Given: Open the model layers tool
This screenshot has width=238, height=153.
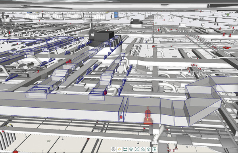Looking at the screenshot, I should click(x=131, y=149).
